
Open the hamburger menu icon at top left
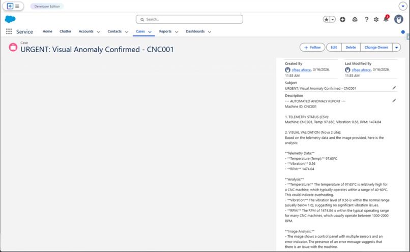[17, 6]
